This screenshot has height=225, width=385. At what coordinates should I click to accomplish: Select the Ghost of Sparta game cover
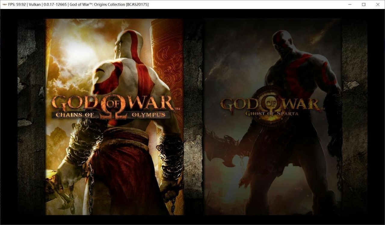(x=273, y=117)
